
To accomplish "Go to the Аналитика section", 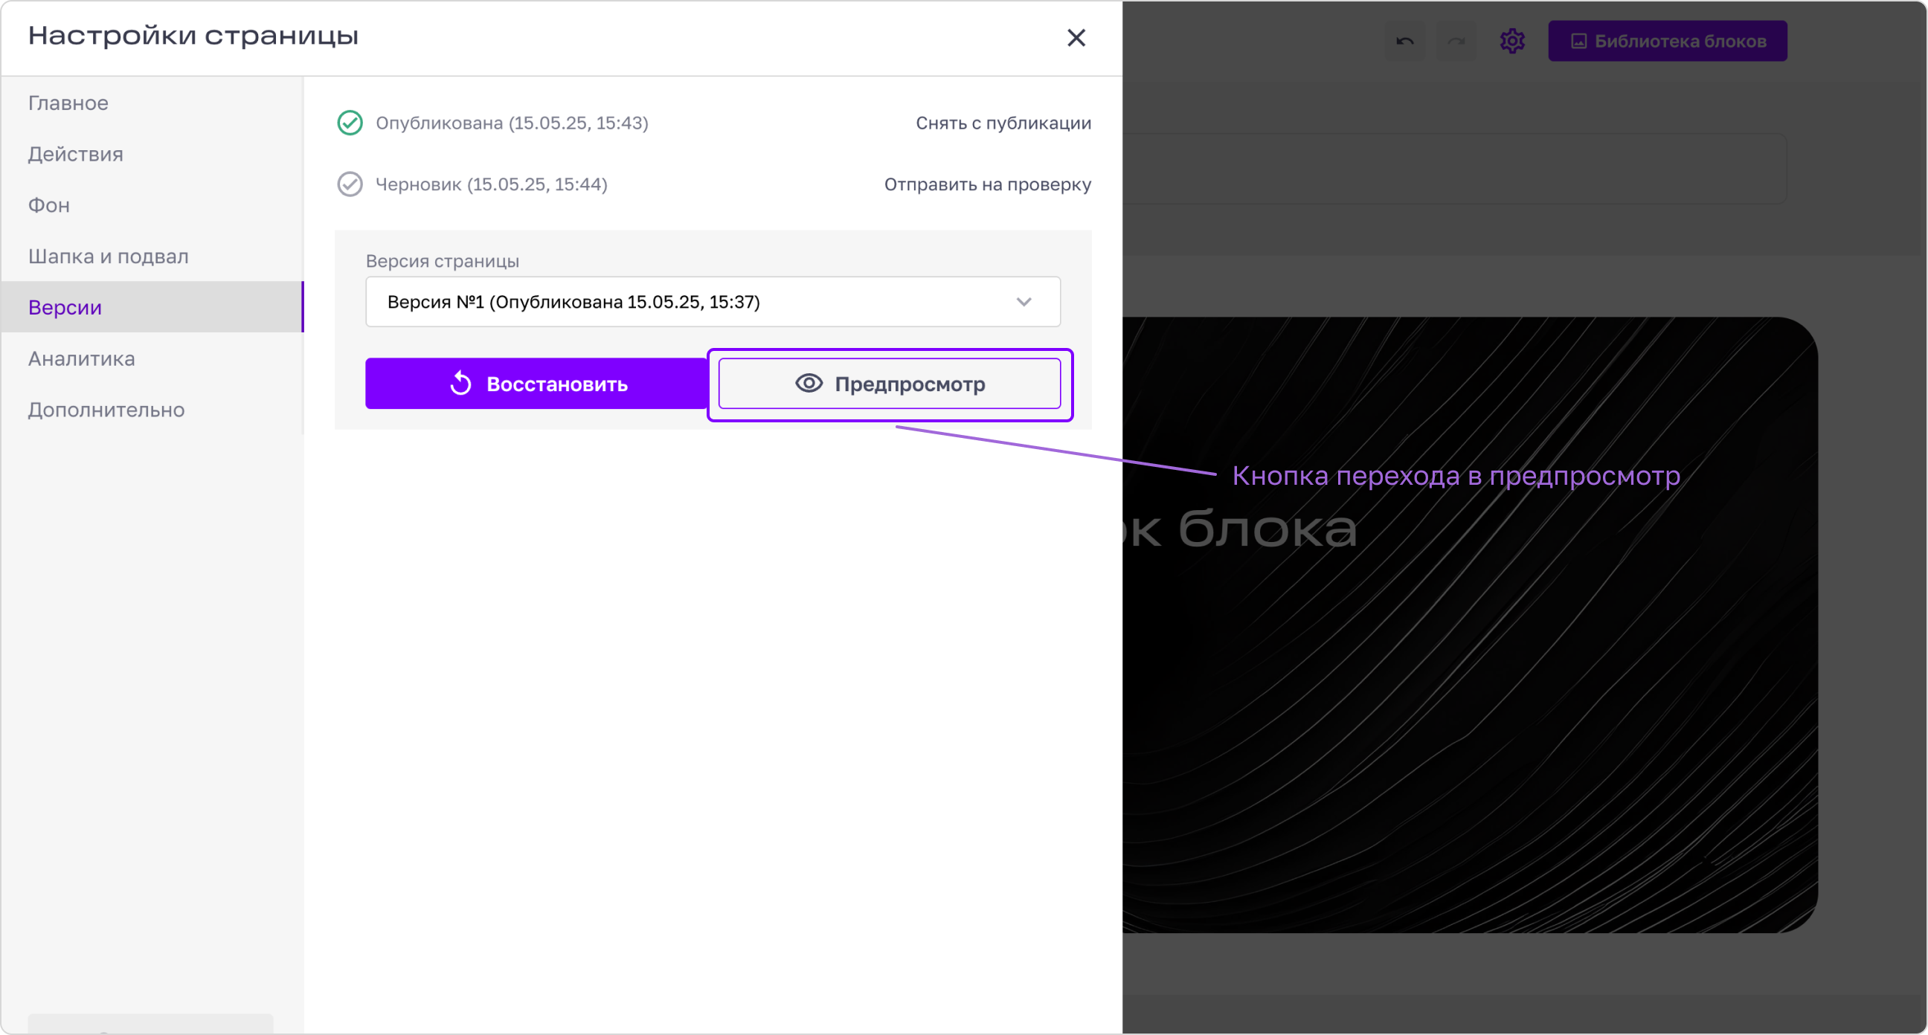I will point(152,358).
